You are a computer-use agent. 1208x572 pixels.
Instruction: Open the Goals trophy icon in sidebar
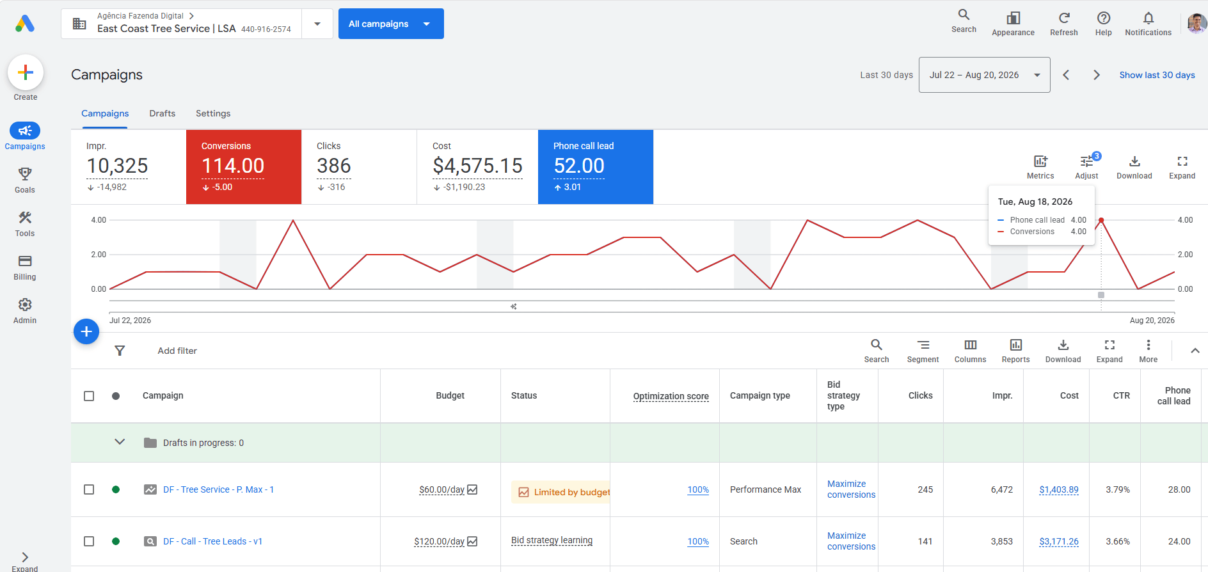(25, 174)
